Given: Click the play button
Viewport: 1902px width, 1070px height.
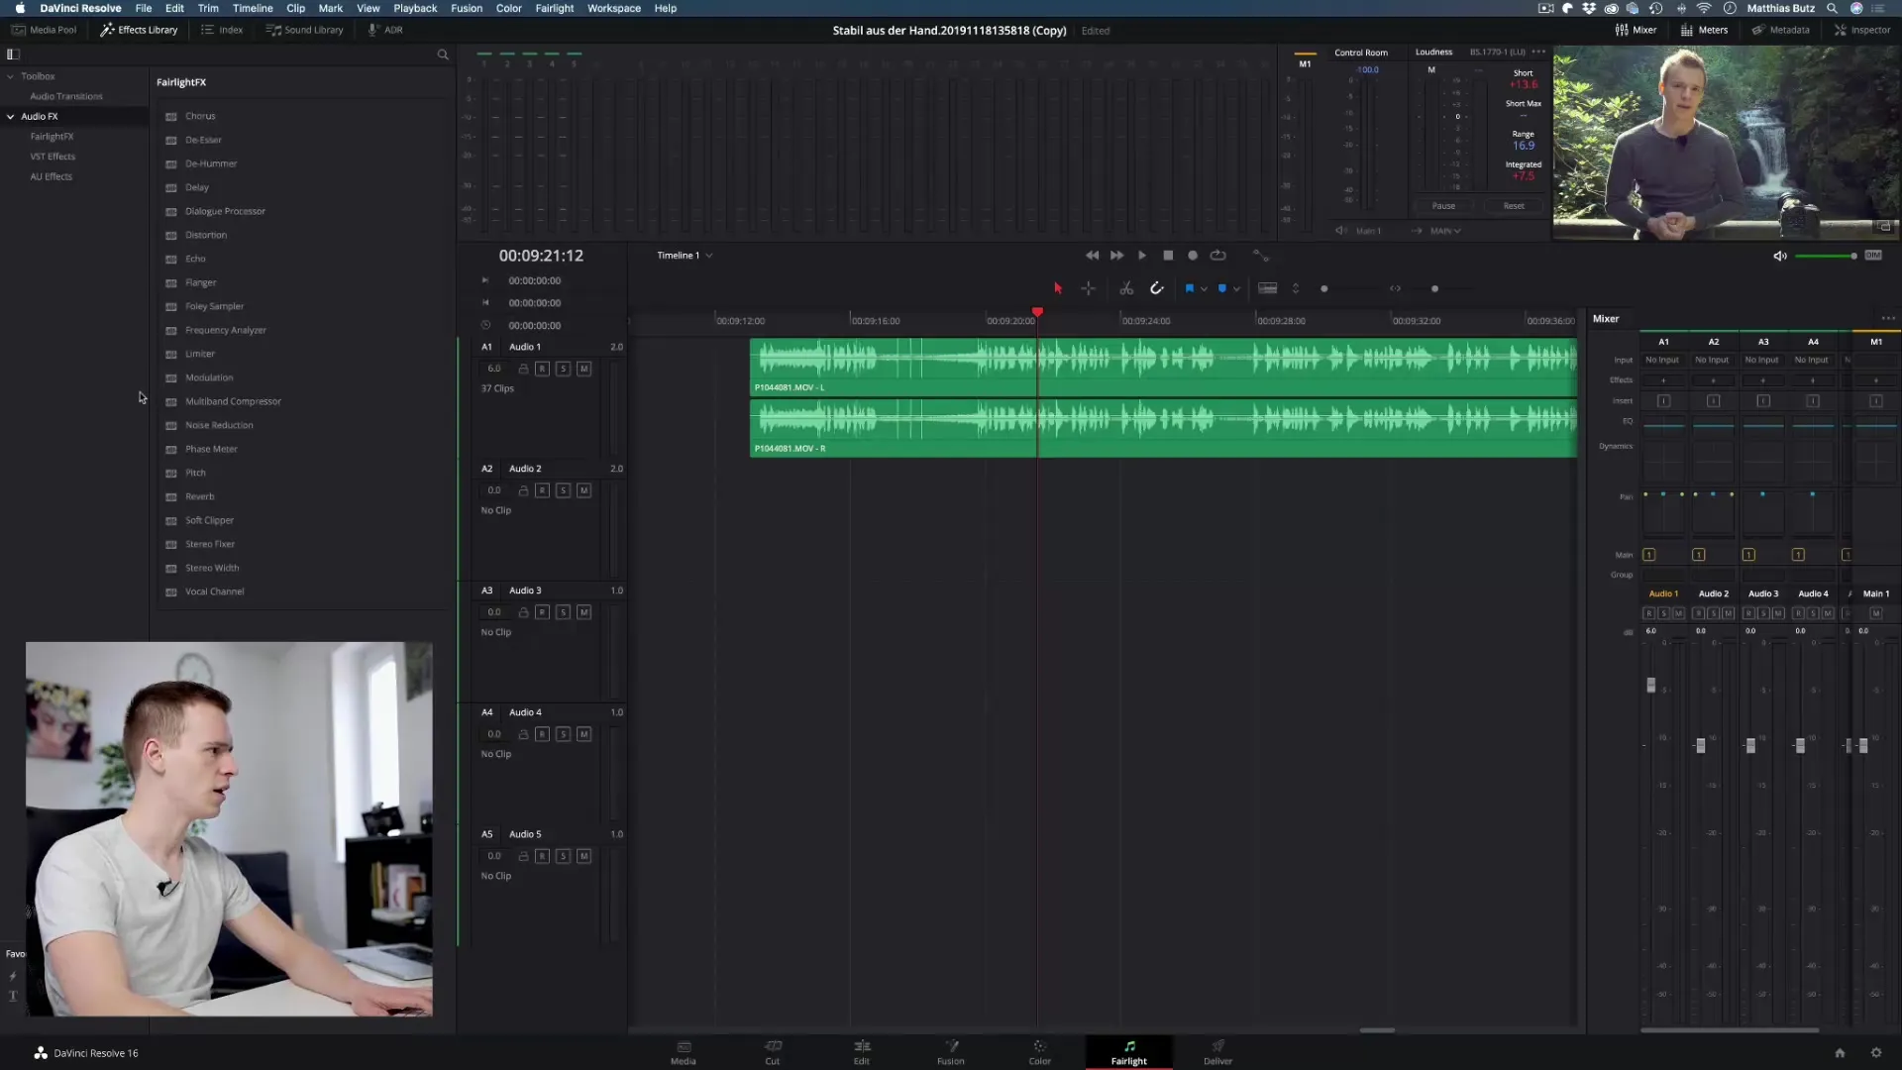Looking at the screenshot, I should [1142, 256].
